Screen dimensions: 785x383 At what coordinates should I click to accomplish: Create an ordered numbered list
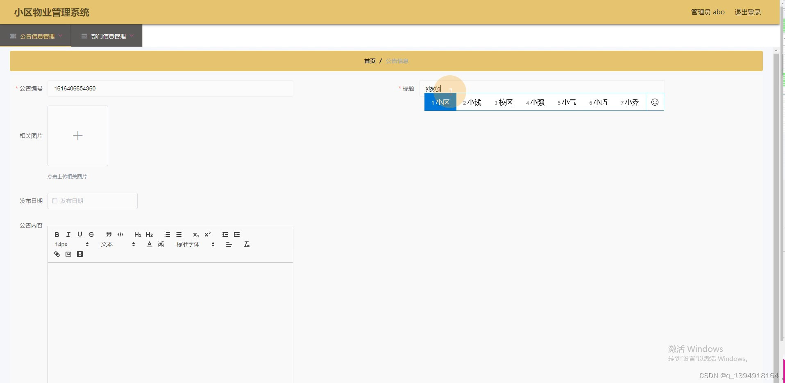pos(167,234)
